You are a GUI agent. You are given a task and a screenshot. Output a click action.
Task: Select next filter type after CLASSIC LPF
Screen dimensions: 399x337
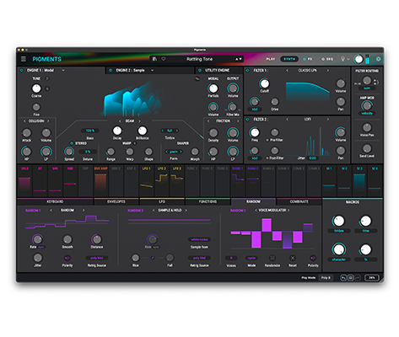coord(327,71)
